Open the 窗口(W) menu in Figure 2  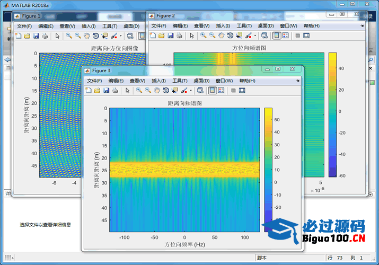pyautogui.click(x=289, y=25)
